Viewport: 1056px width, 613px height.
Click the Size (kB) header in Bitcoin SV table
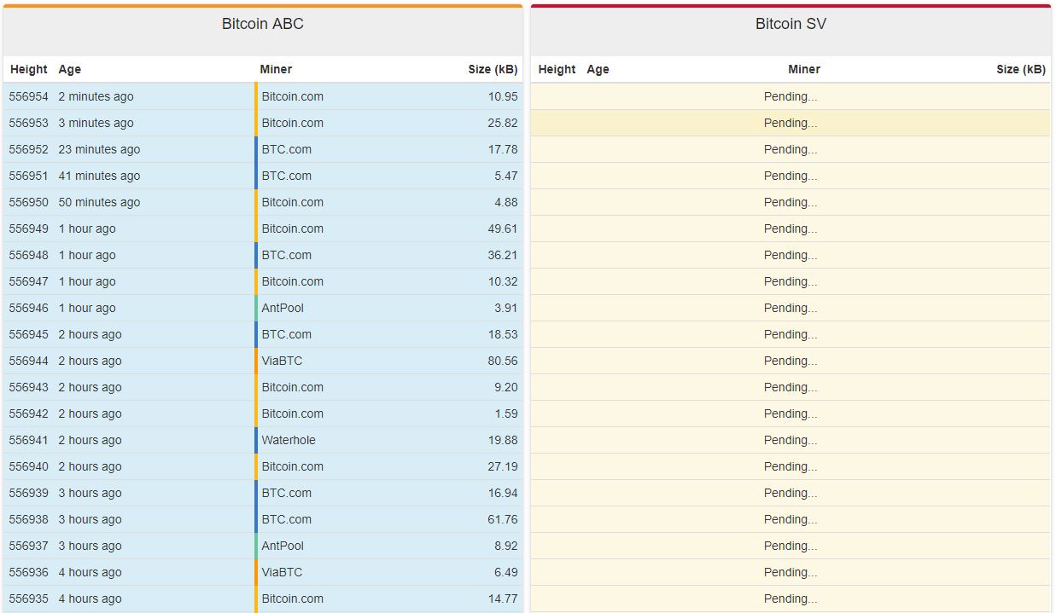1021,69
